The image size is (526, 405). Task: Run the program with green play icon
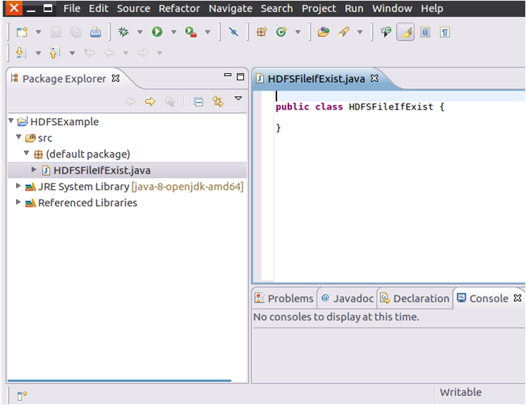157,32
